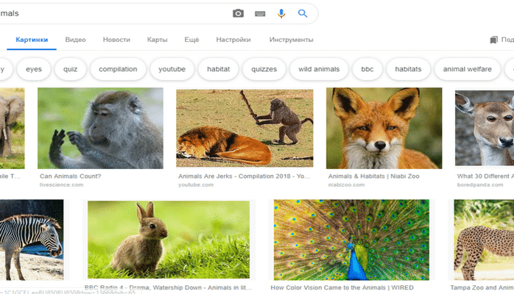Select the wild animals filter chip

pyautogui.click(x=319, y=69)
